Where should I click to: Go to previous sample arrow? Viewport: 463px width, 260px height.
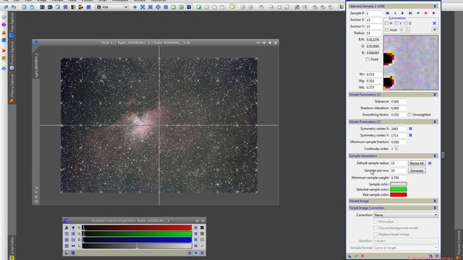(395, 13)
